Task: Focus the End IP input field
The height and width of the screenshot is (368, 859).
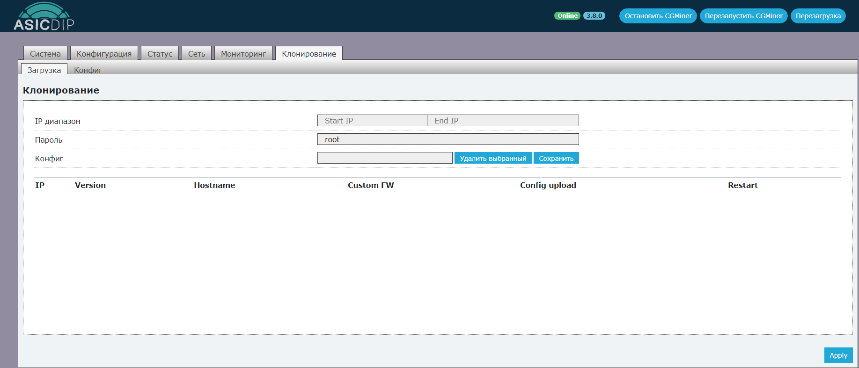Action: (503, 121)
